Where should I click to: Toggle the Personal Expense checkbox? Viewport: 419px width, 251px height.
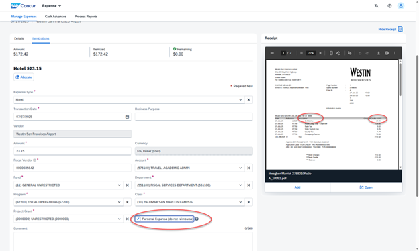[x=138, y=219]
